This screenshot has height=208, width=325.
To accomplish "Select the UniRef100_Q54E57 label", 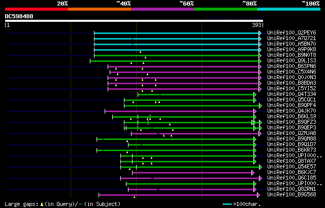I will pyautogui.click(x=291, y=167).
